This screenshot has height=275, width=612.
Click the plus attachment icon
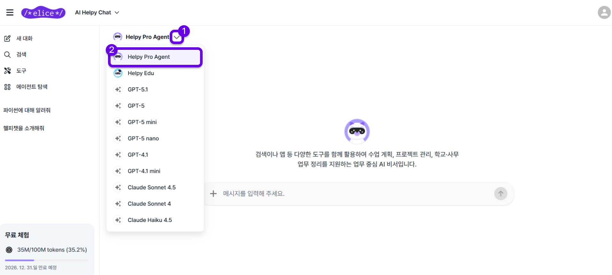[x=213, y=194]
